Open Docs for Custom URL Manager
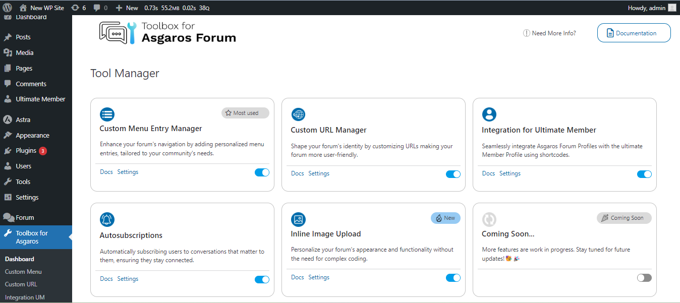This screenshot has height=303, width=680. tap(298, 173)
